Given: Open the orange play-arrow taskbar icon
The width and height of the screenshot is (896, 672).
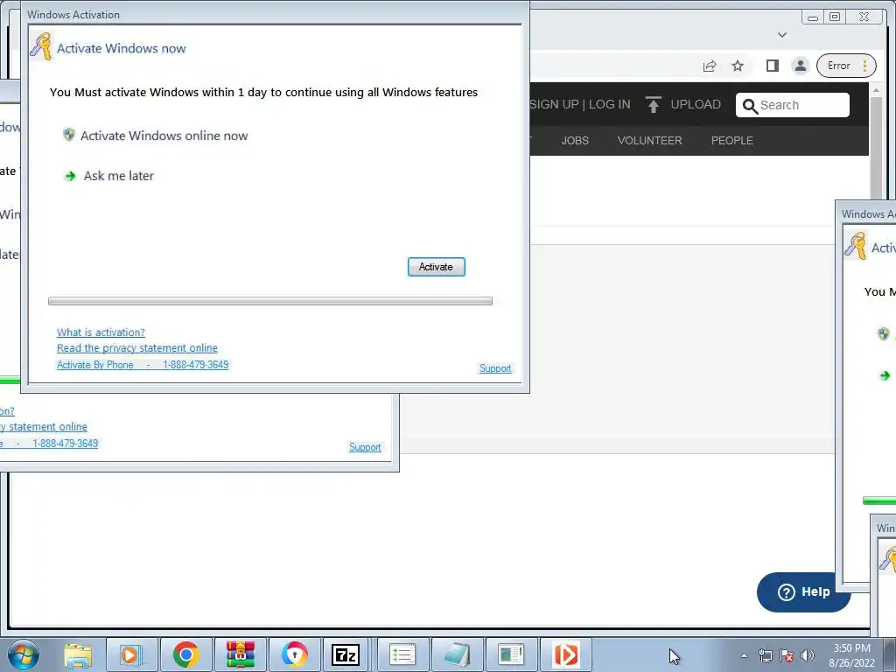Looking at the screenshot, I should tap(566, 654).
